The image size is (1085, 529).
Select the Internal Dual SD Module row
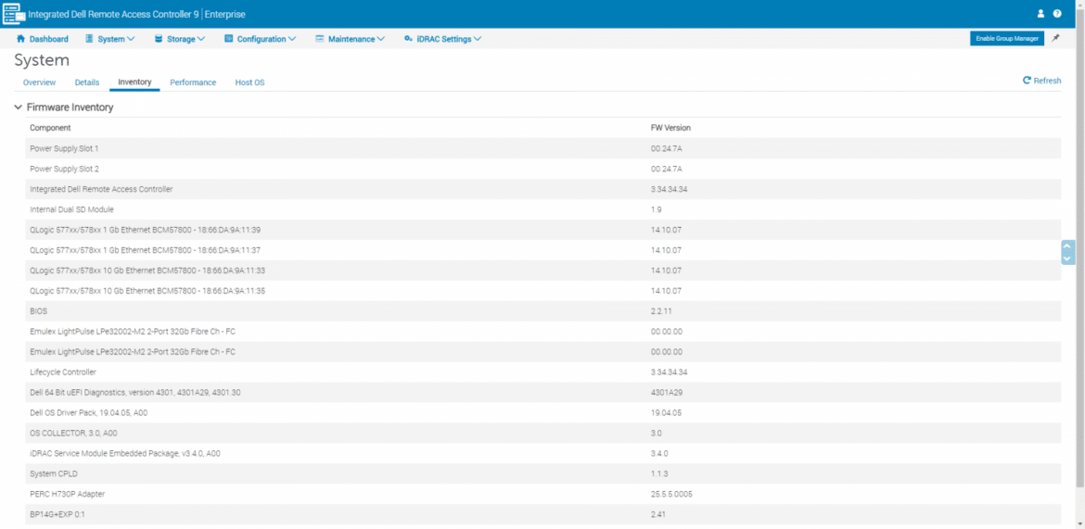click(x=543, y=209)
